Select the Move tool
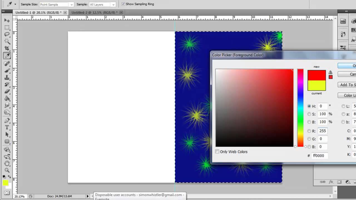 coord(7,20)
